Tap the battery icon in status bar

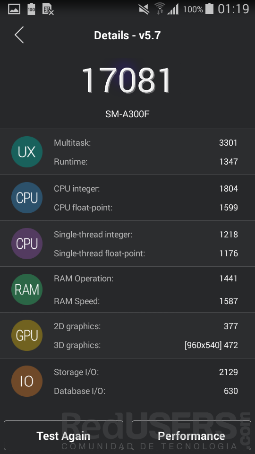pos(209,9)
